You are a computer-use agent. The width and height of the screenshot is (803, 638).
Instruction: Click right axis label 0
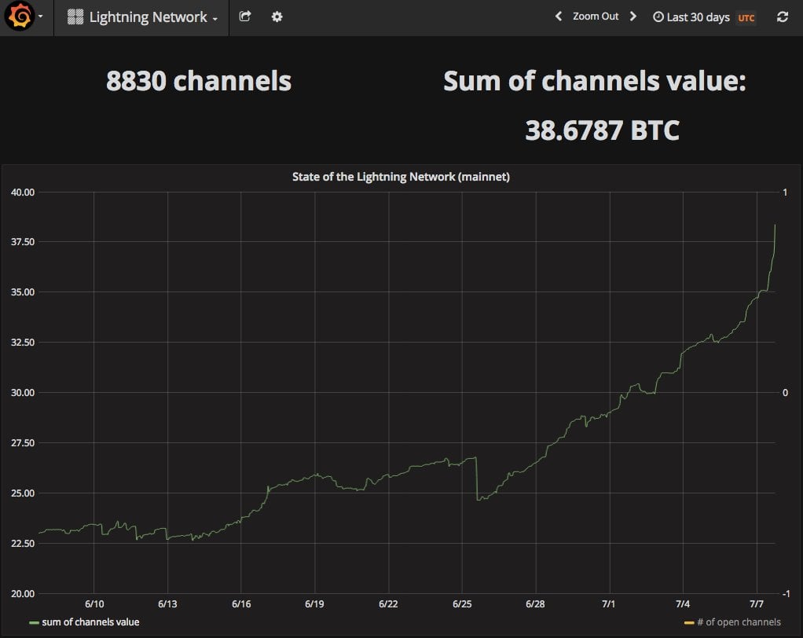pyautogui.click(x=785, y=393)
